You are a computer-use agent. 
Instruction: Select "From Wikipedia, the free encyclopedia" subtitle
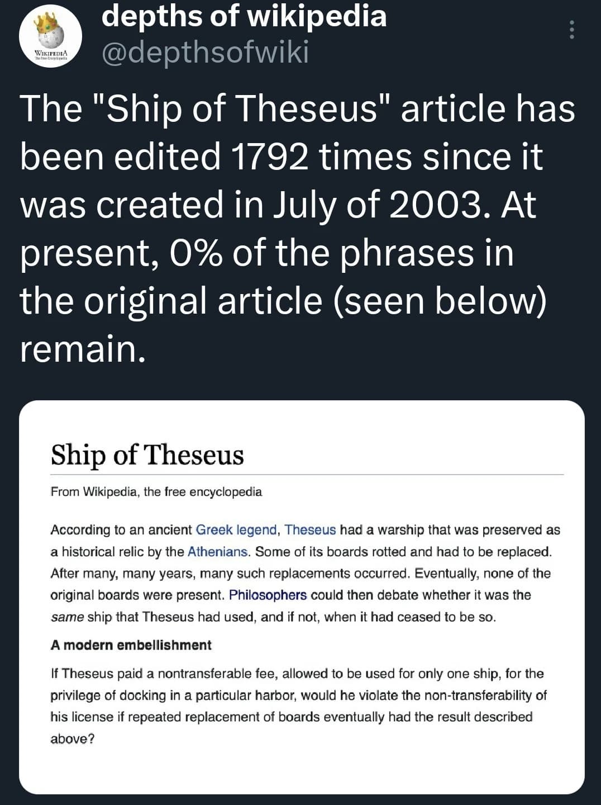coord(156,492)
